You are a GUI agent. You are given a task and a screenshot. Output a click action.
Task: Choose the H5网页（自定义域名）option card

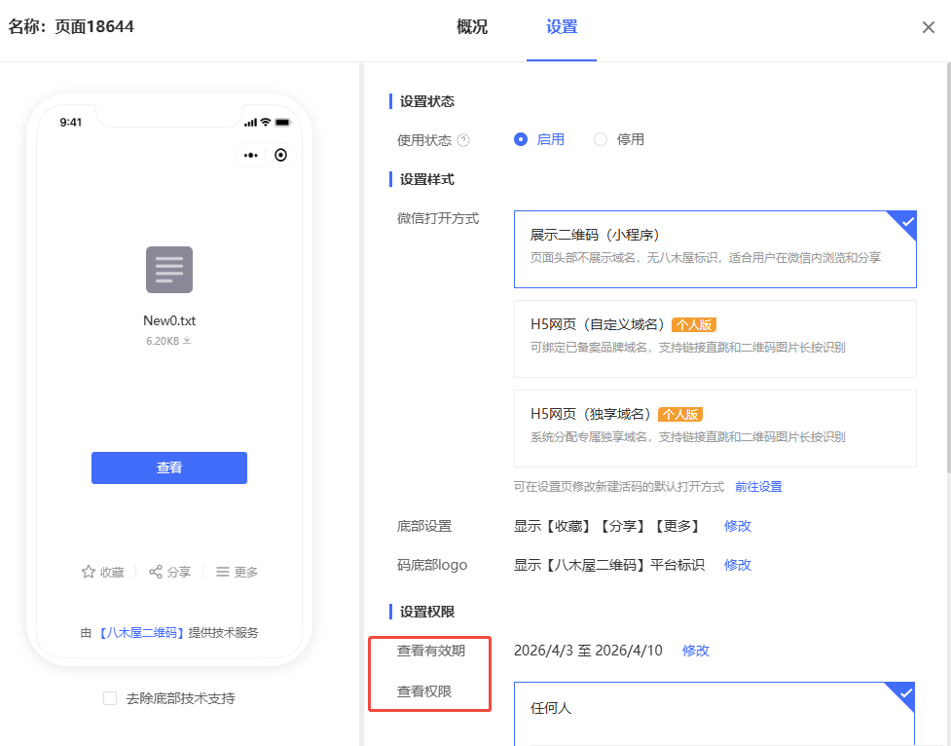pyautogui.click(x=714, y=338)
